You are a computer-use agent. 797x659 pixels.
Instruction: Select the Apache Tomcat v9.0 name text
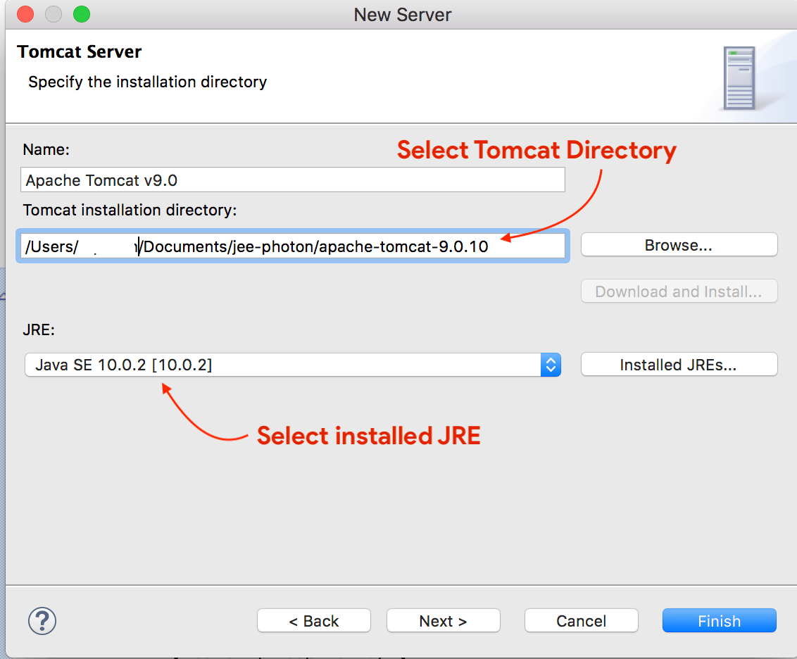click(292, 180)
